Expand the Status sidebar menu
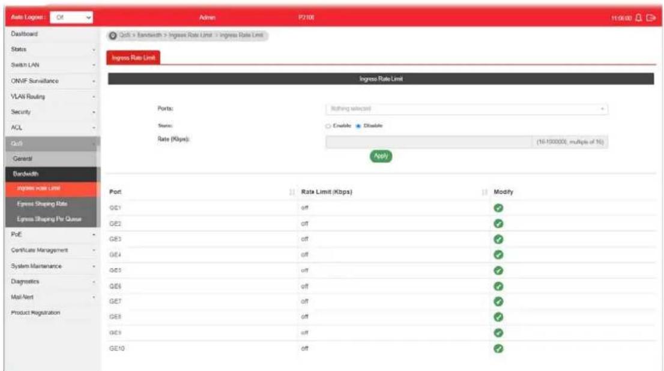Viewport: 664px width, 371px height. [52, 50]
